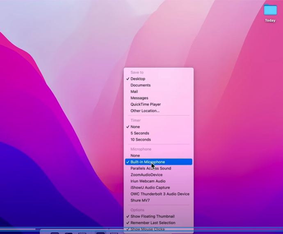Image resolution: width=283 pixels, height=234 pixels.
Task: Select Documents as save destination
Action: [158, 85]
